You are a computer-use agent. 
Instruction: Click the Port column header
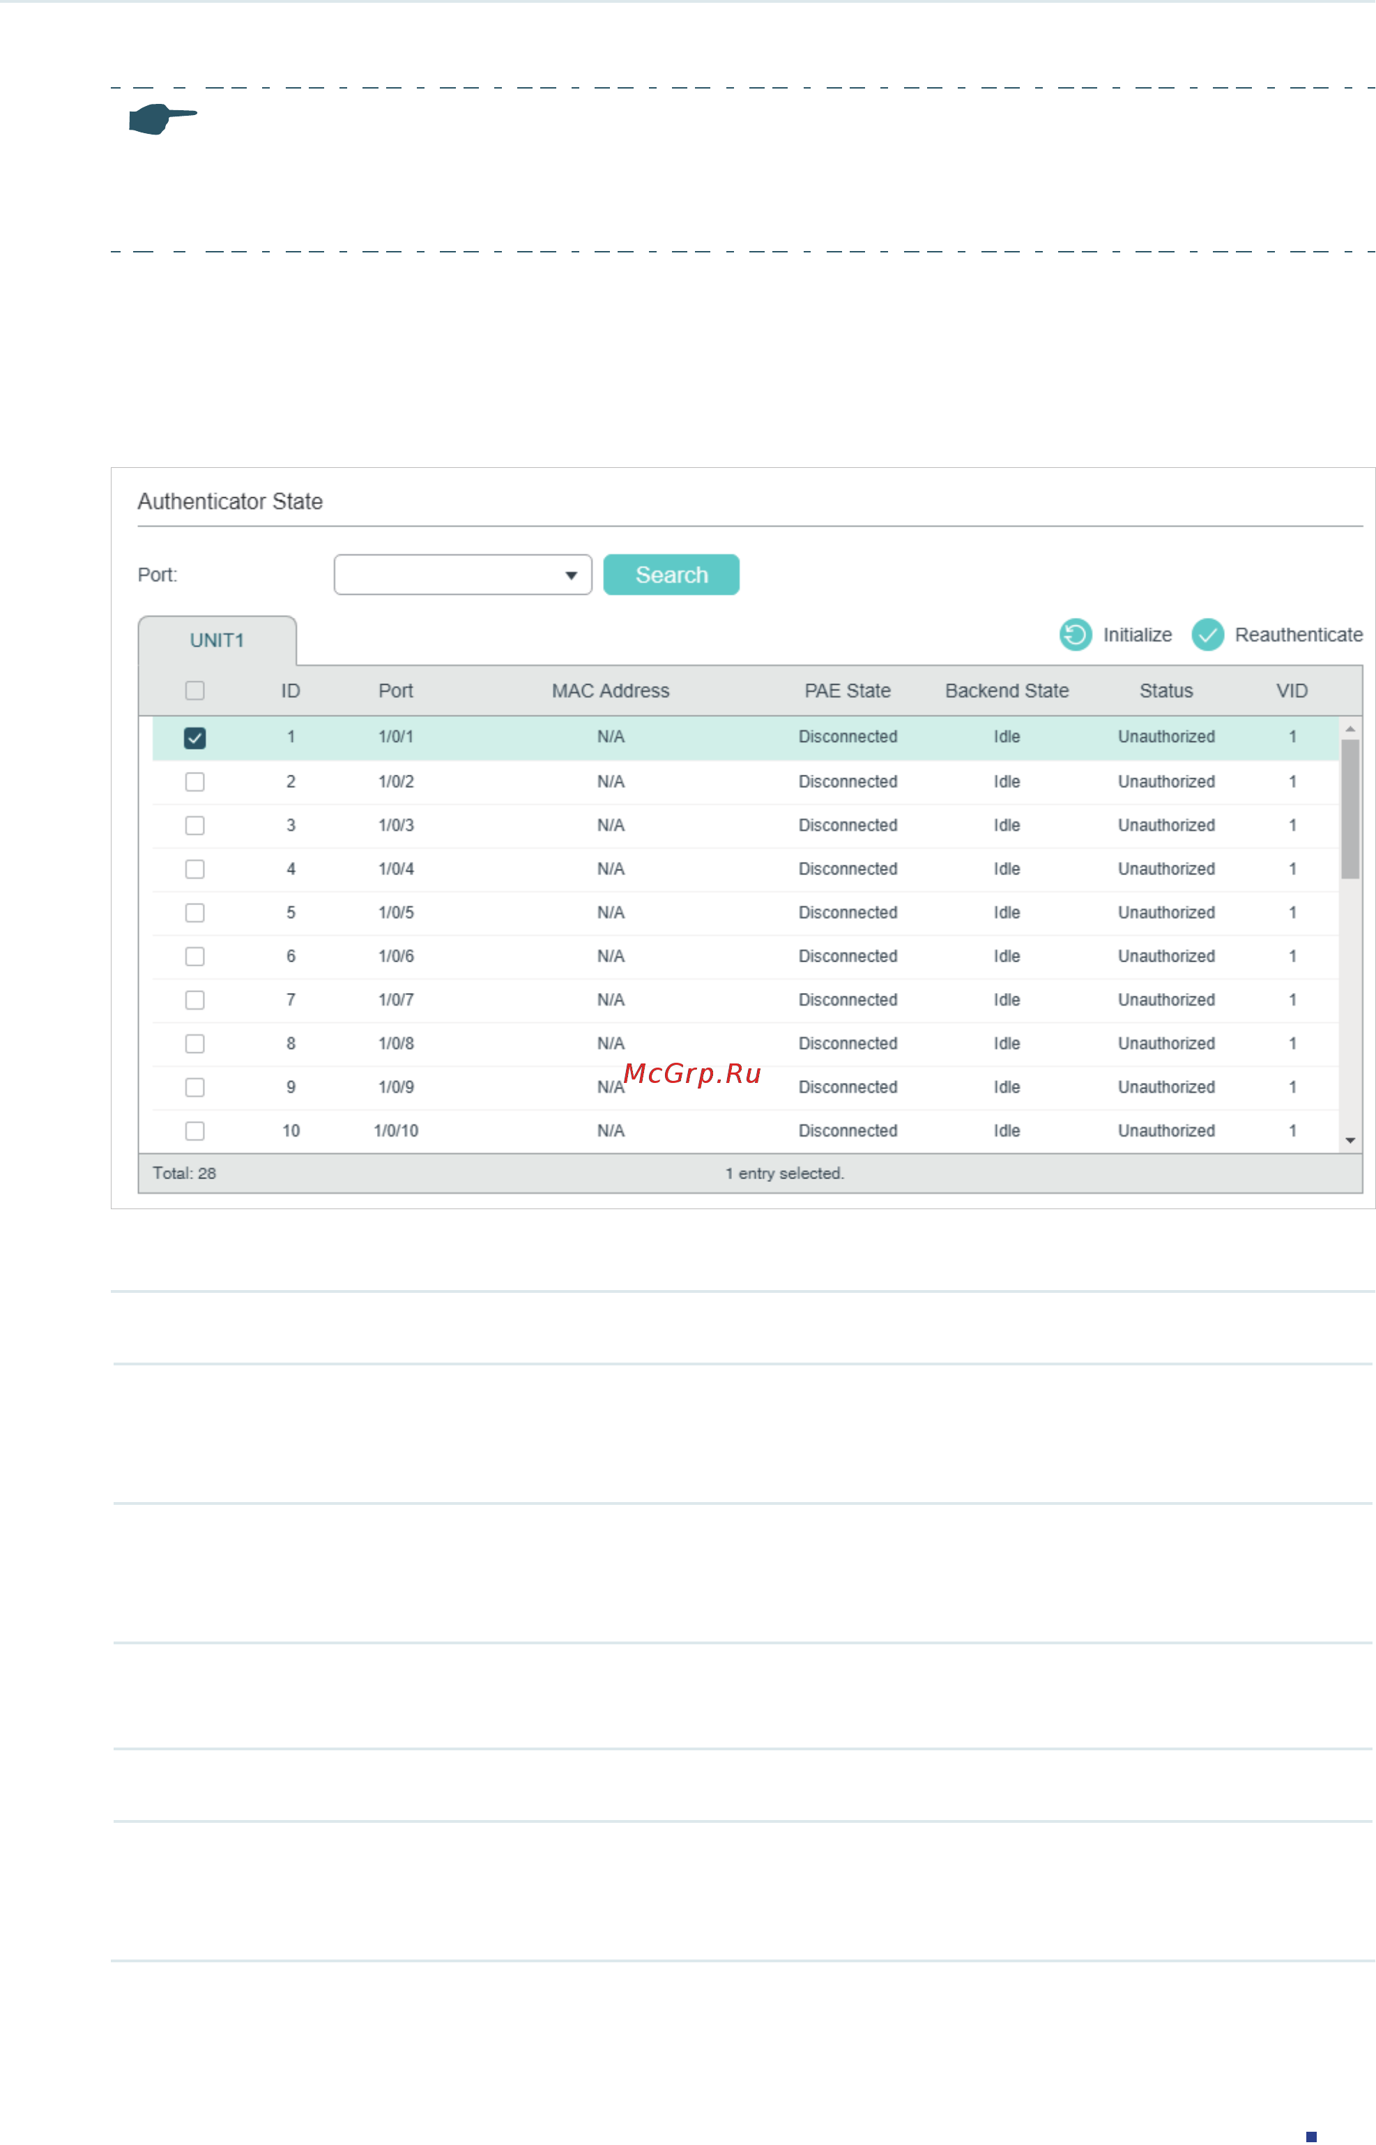coord(396,691)
